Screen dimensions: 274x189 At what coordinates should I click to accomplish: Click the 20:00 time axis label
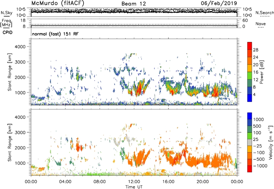click(202, 182)
